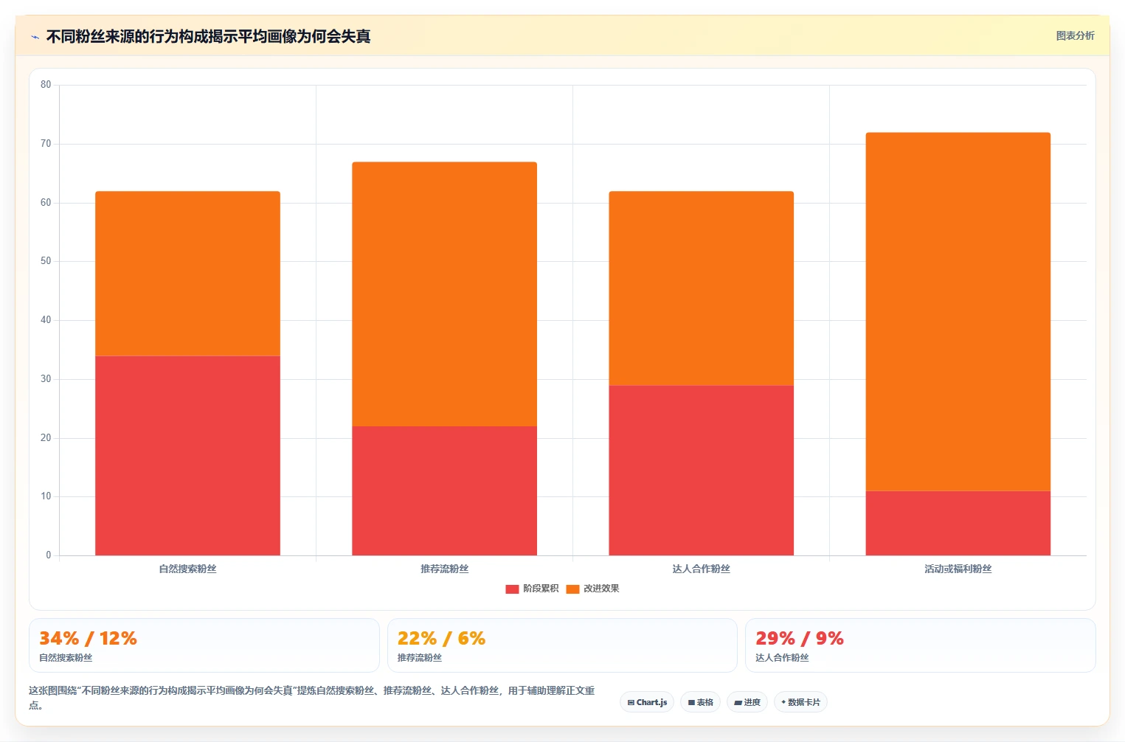Click the 数据卡片 tag chip

point(800,702)
